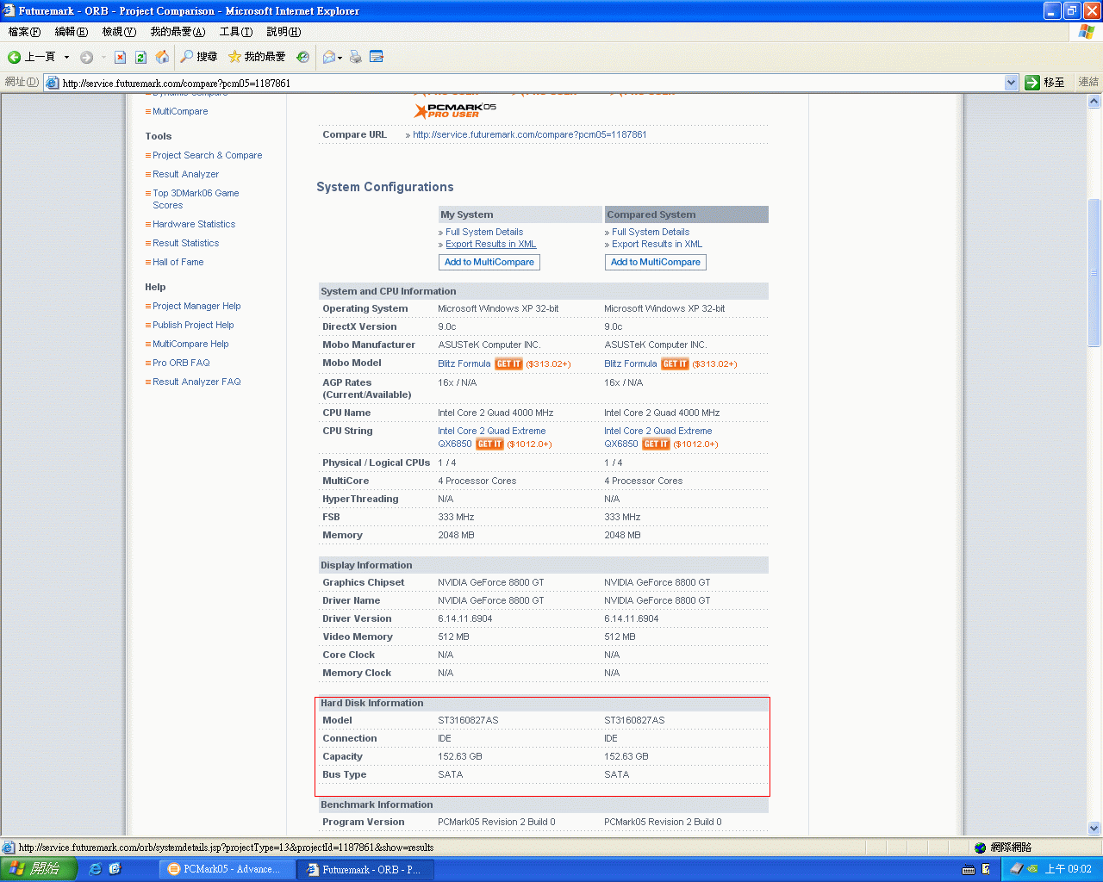
Task: Open Result Analyzer sidebar link
Action: coord(185,174)
